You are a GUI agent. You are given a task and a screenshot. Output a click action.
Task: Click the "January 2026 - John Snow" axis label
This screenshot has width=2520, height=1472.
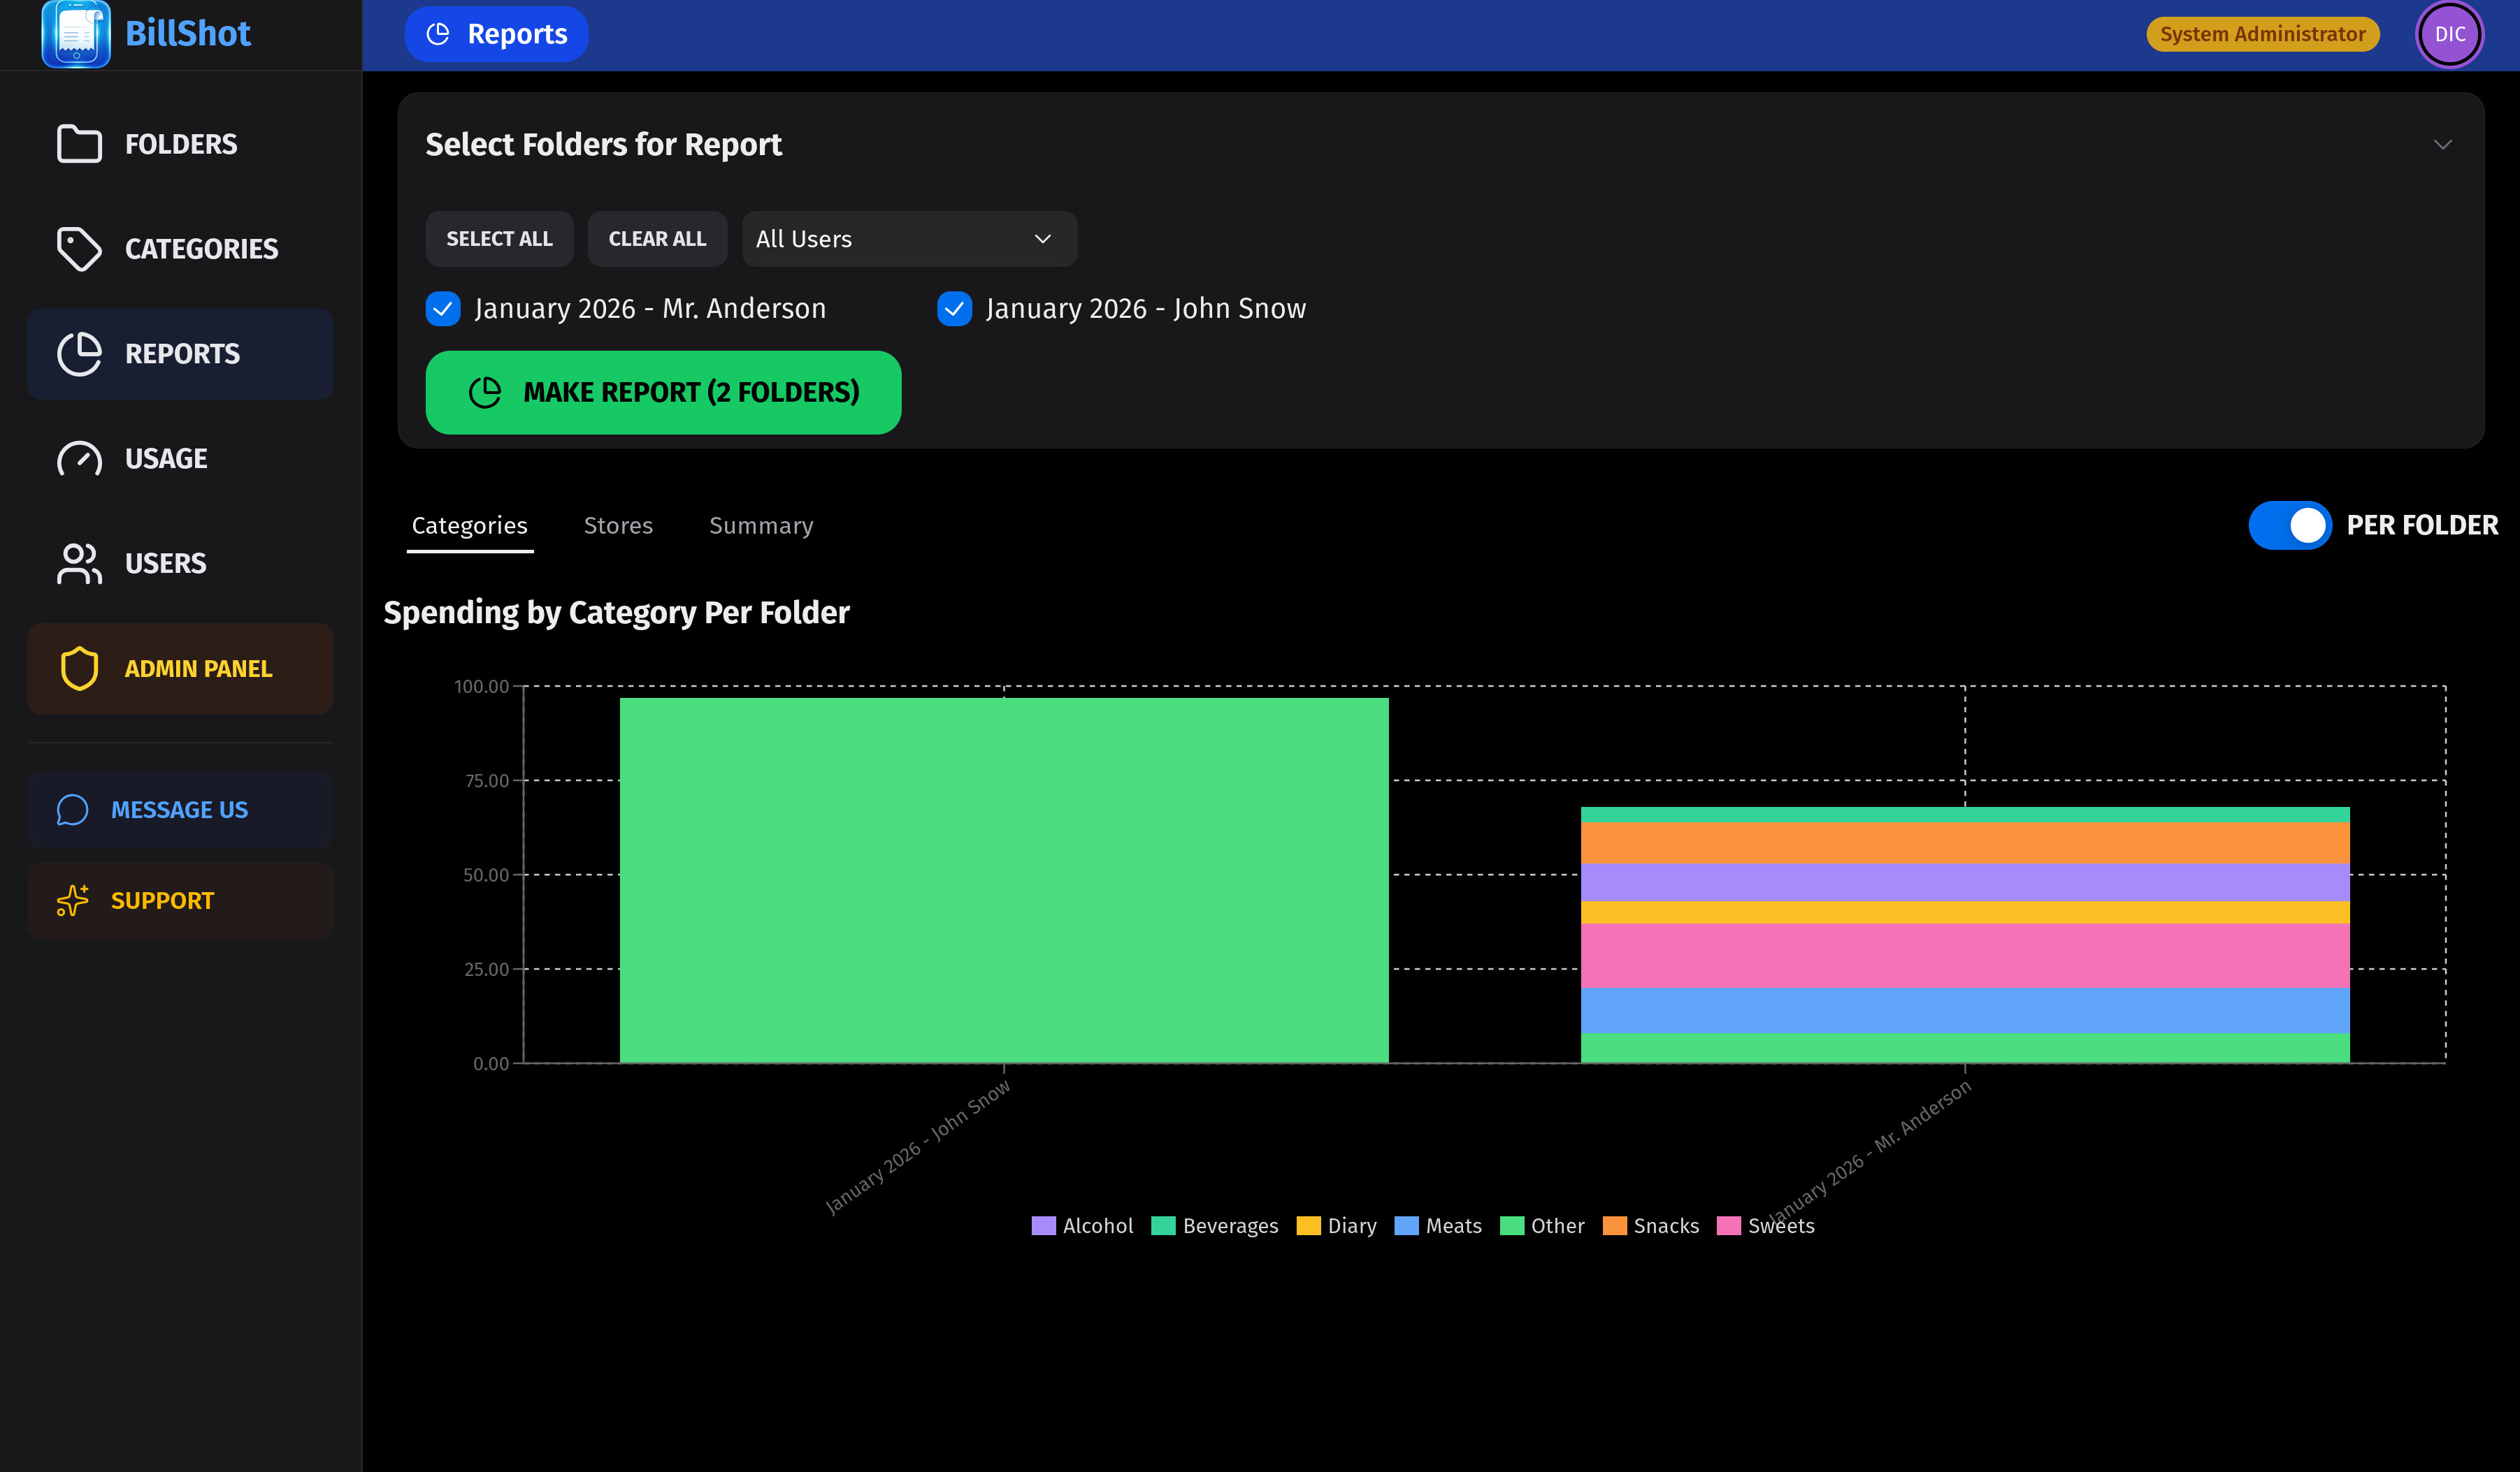(x=918, y=1146)
